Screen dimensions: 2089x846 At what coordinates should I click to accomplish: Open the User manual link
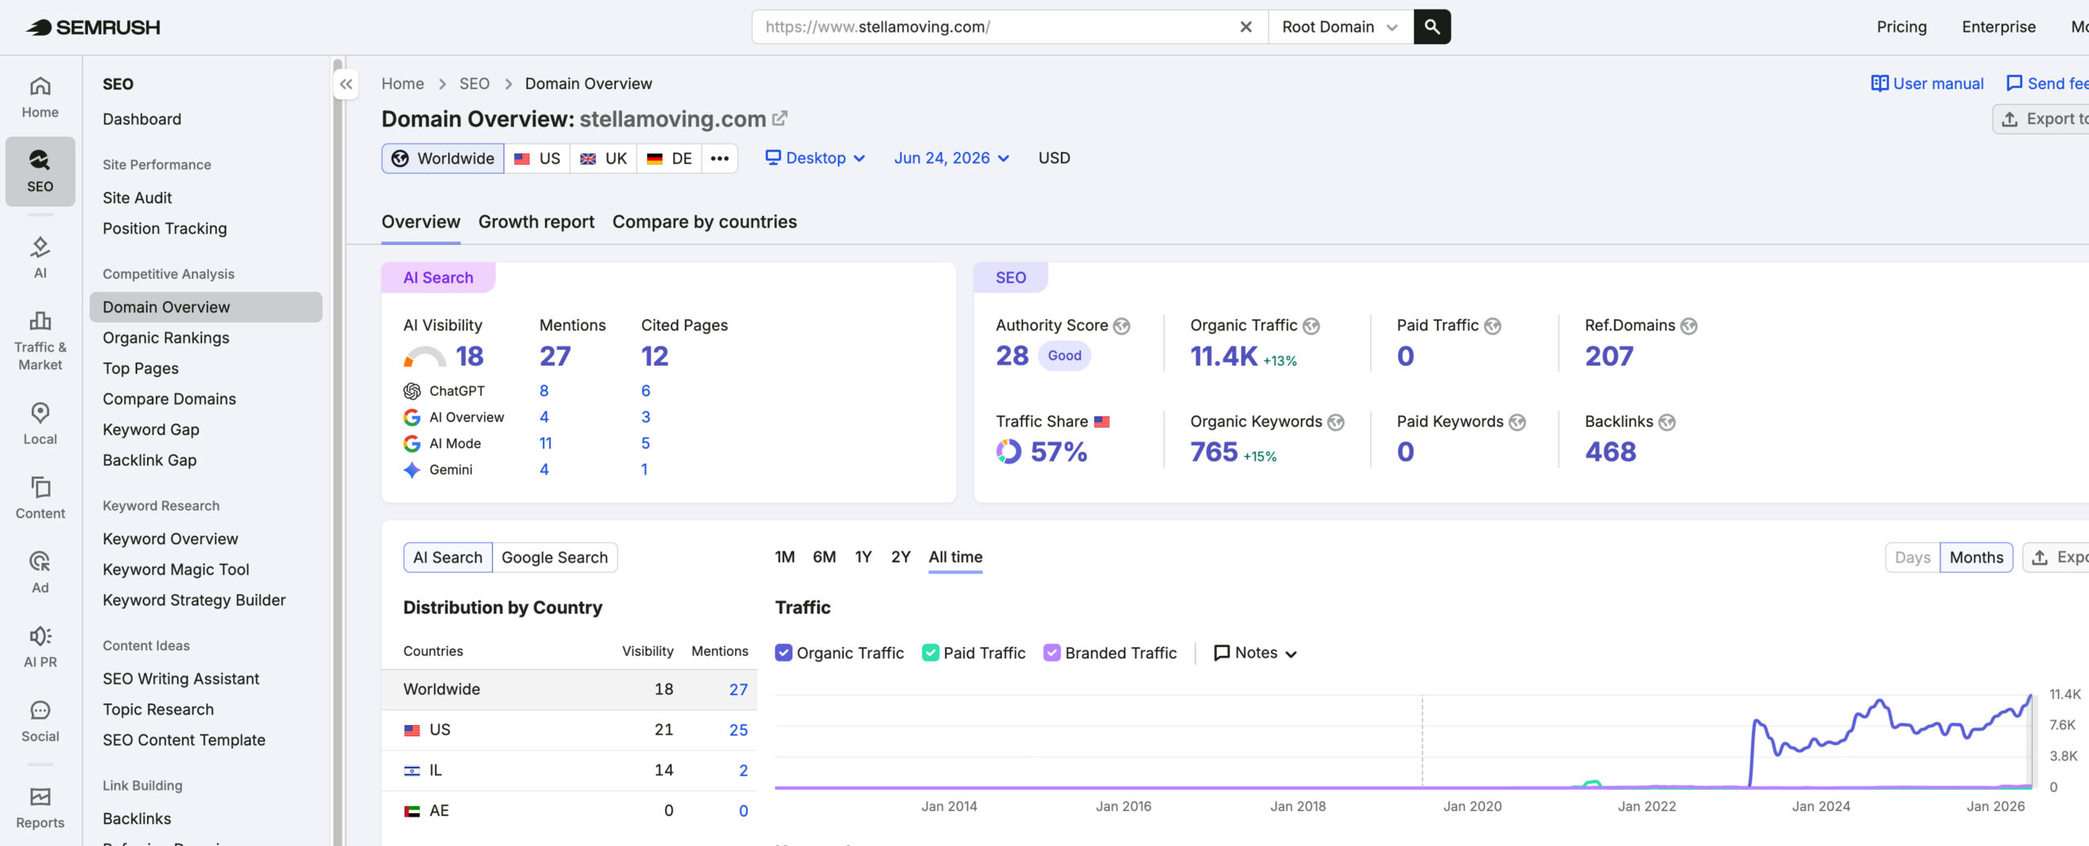point(1927,84)
